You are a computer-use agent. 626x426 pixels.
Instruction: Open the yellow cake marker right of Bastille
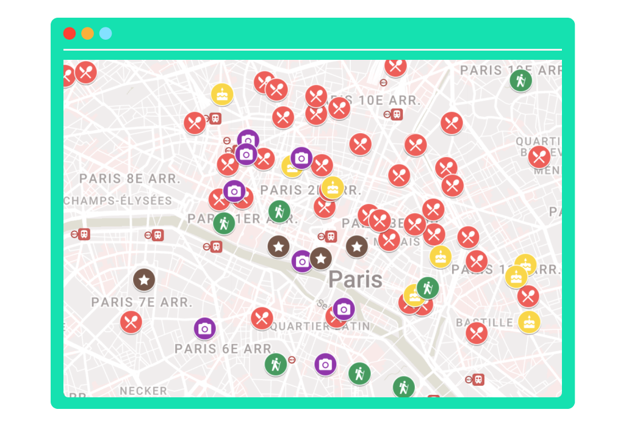[x=529, y=322]
